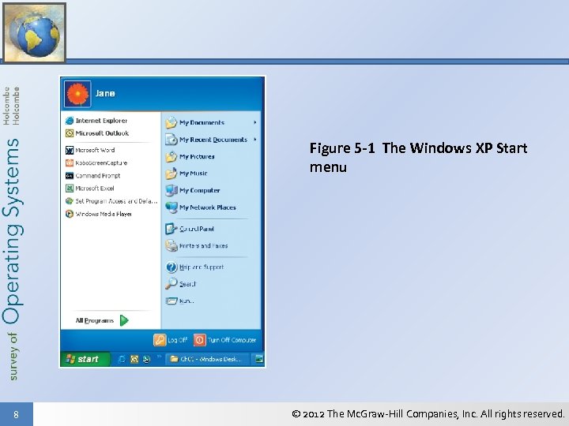Expand My Documents submenu arrow
Image resolution: width=569 pixels, height=426 pixels.
point(255,123)
